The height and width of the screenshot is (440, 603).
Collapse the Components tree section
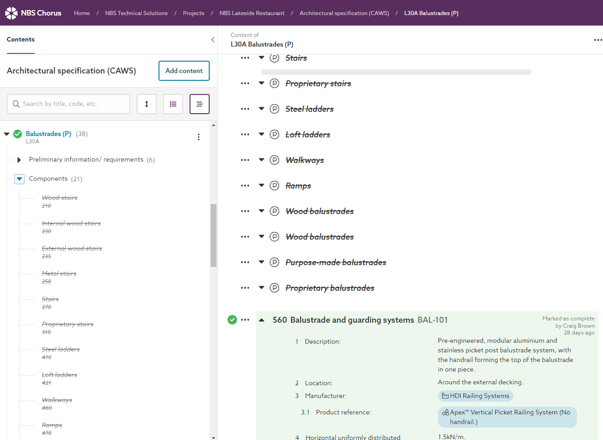[x=19, y=179]
